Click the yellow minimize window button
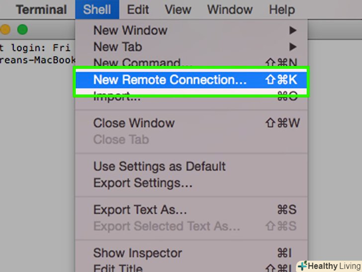362x272 pixels. click(x=5, y=30)
